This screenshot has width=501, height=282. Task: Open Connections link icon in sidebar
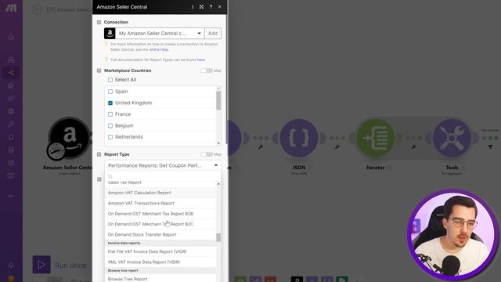click(11, 98)
